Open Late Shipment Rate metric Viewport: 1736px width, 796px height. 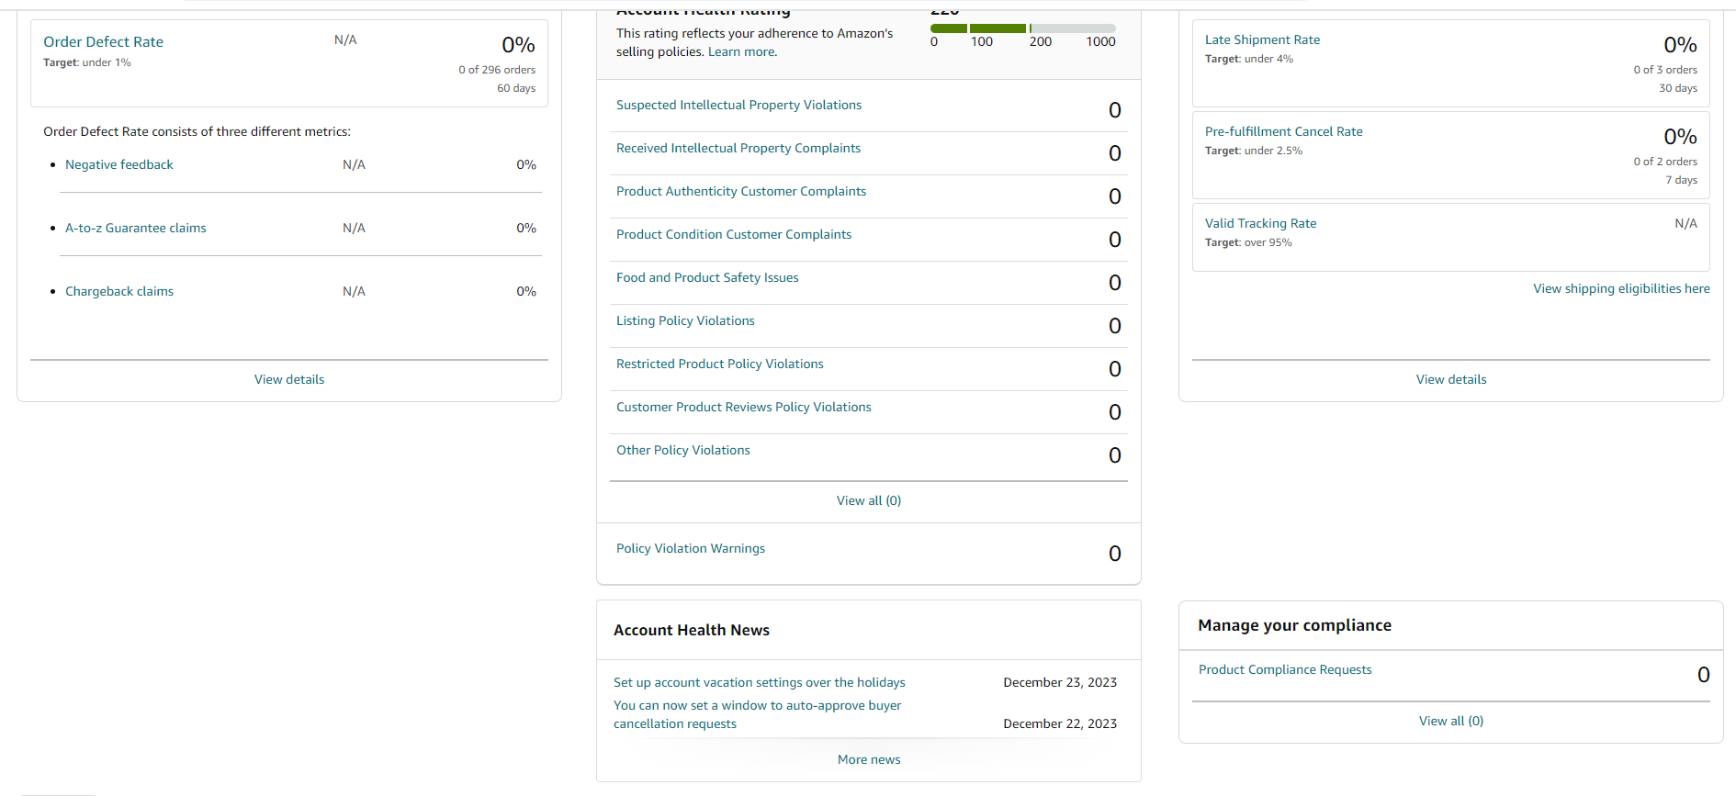click(x=1262, y=40)
